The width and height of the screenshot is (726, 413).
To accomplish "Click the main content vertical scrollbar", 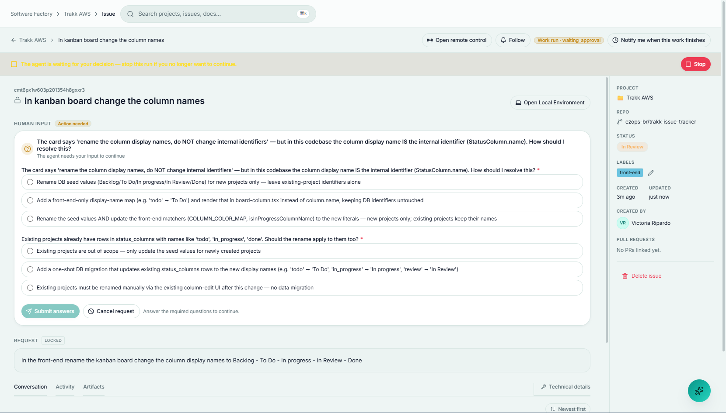I will (x=607, y=210).
